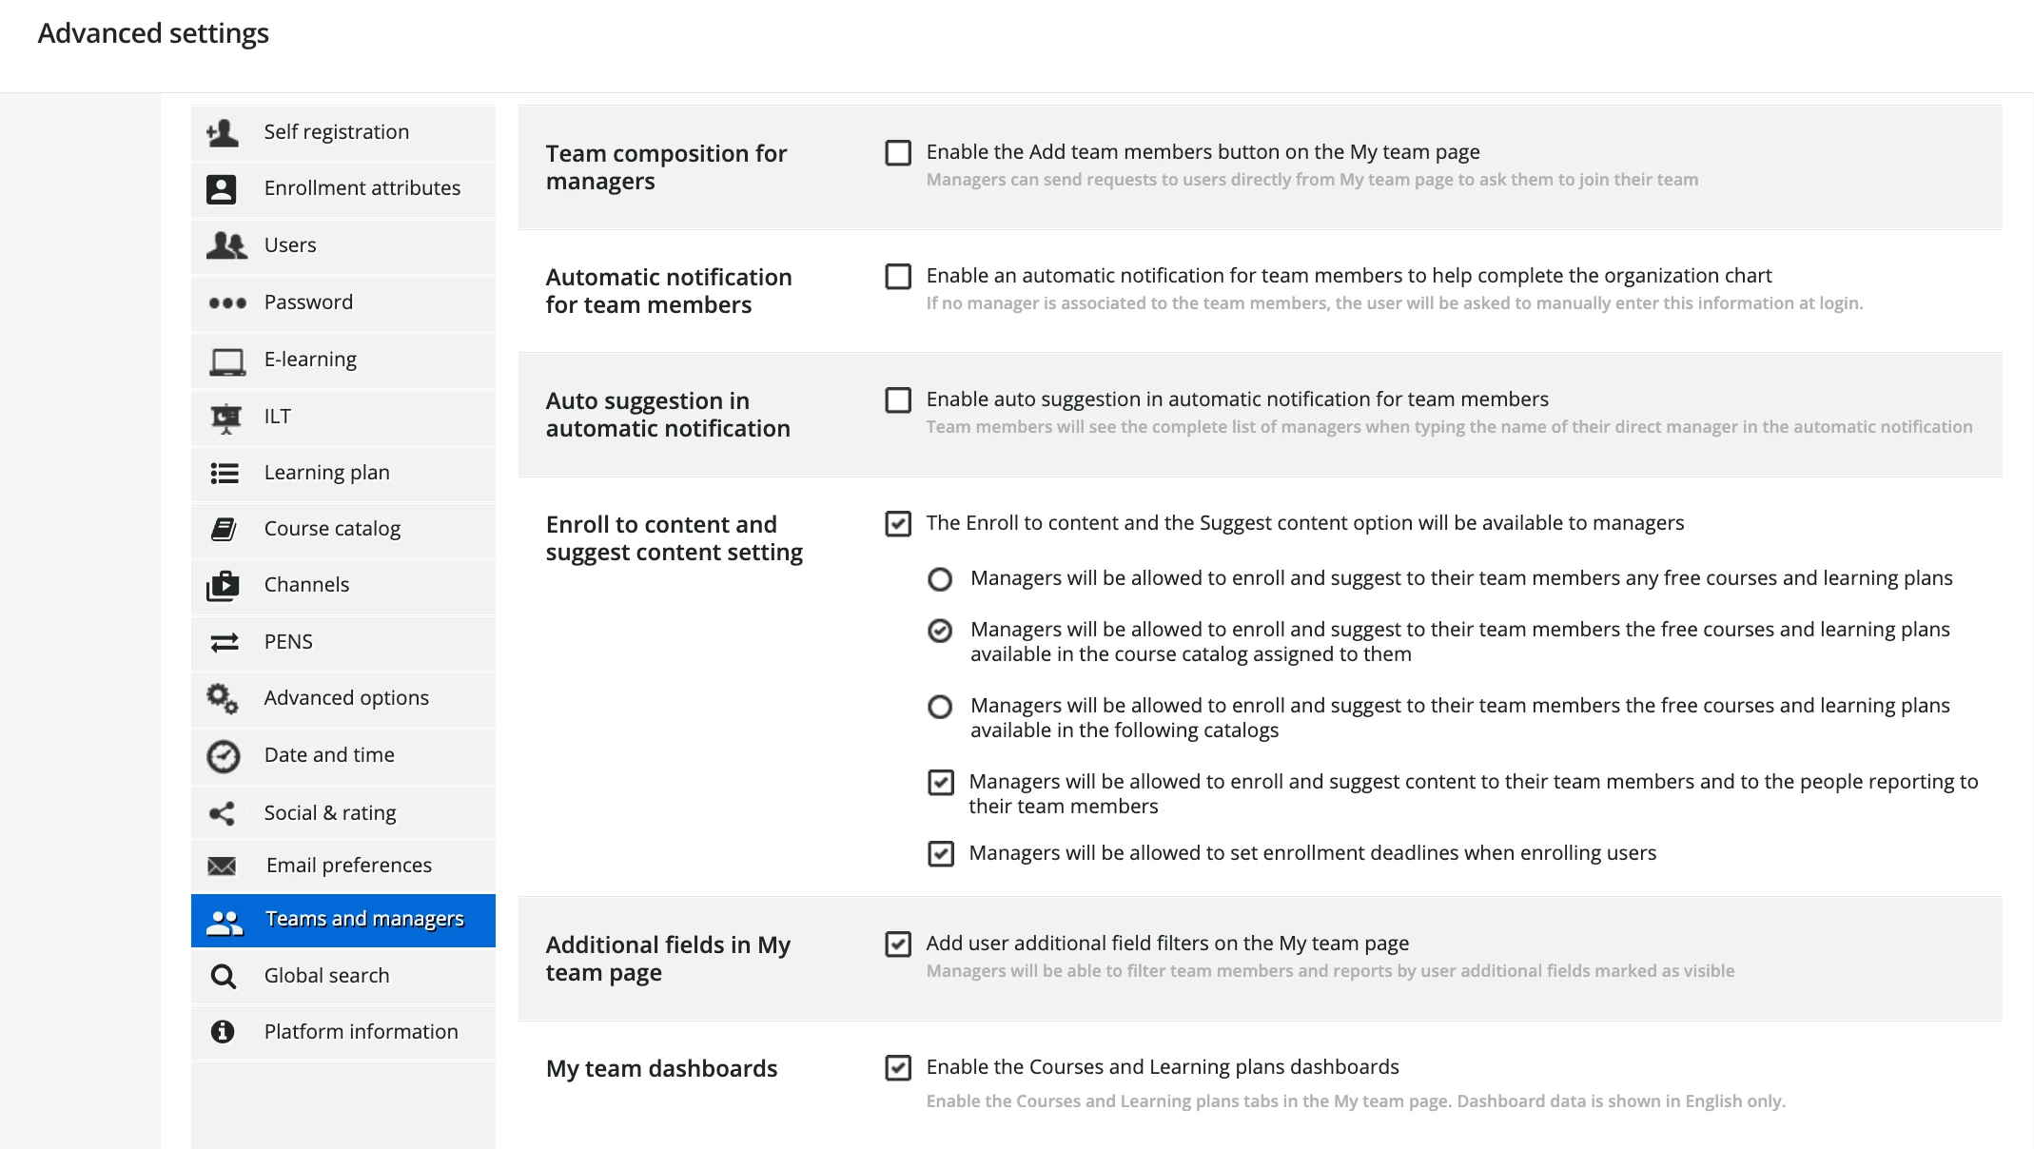
Task: Click the Date and time clock icon
Action: click(224, 756)
